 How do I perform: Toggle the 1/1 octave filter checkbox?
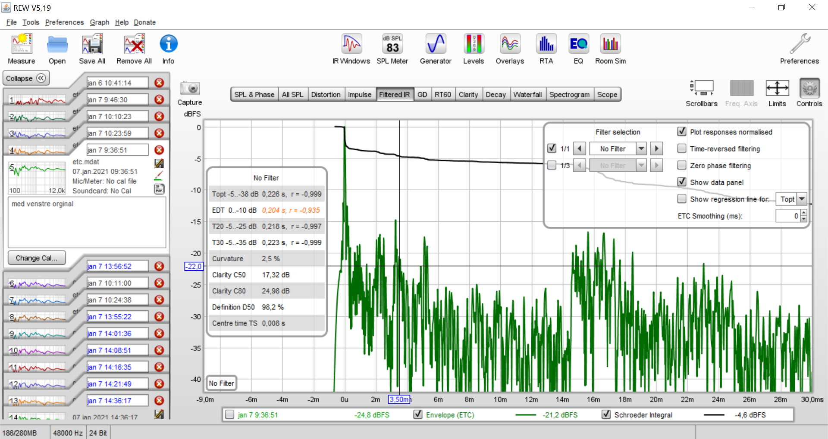click(552, 148)
